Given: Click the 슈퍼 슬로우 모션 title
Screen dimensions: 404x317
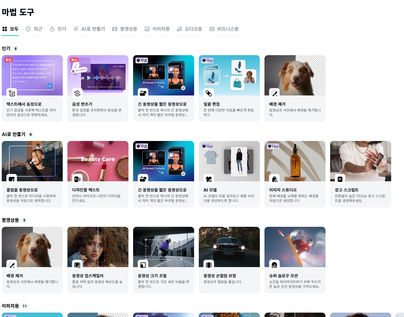Looking at the screenshot, I should (283, 276).
